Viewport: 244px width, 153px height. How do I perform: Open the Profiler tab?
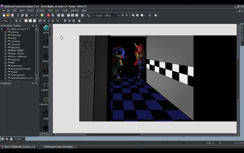pyautogui.click(x=18, y=139)
